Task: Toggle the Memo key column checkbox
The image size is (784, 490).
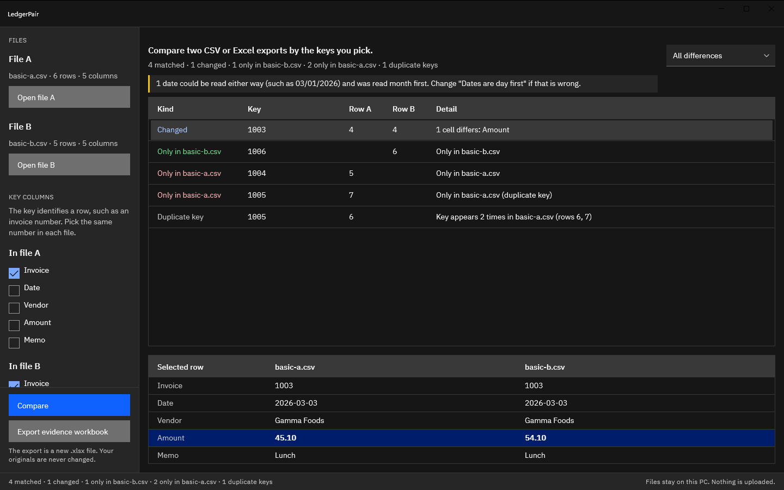Action: point(14,342)
